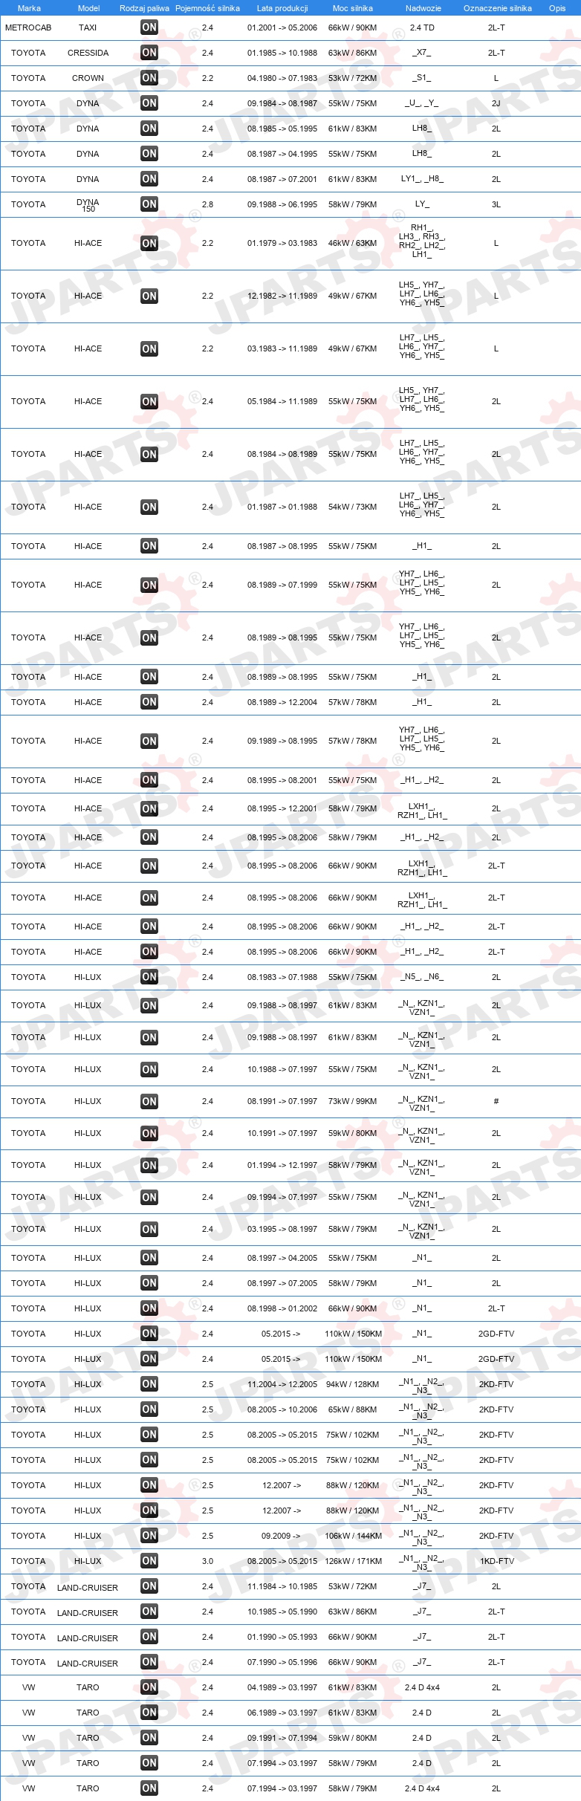Click the _X7_ body code cell
Image resolution: width=581 pixels, height=1801 pixels.
(422, 53)
